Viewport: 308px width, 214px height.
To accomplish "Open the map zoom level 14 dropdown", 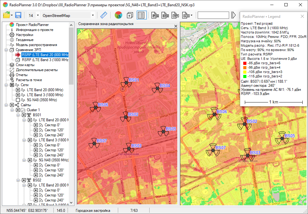I will click(38, 15).
